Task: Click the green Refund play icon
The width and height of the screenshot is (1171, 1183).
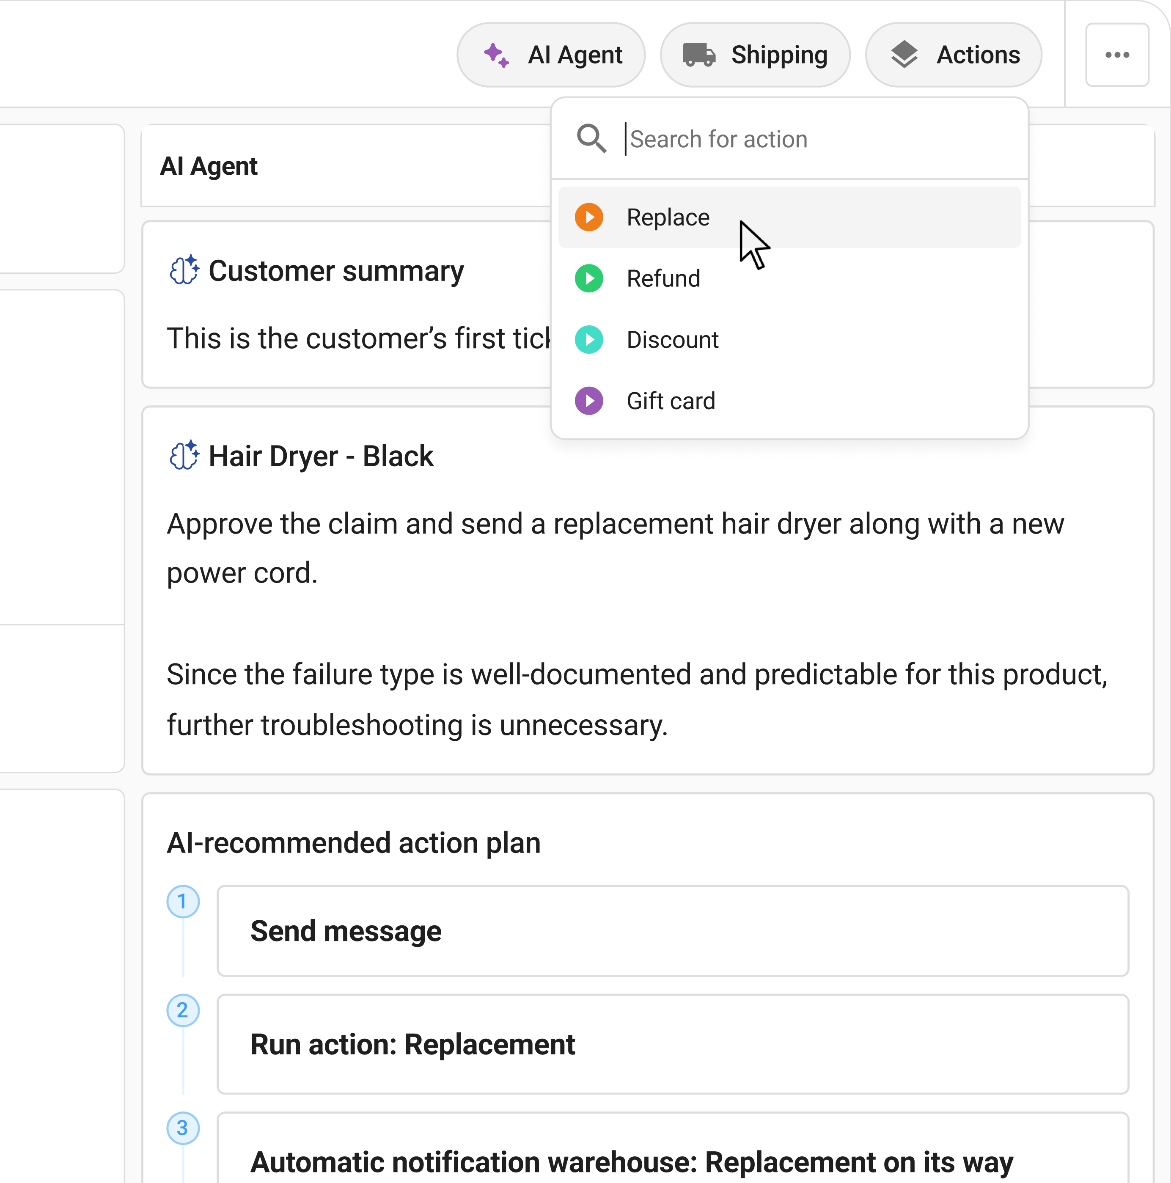Action: click(589, 278)
